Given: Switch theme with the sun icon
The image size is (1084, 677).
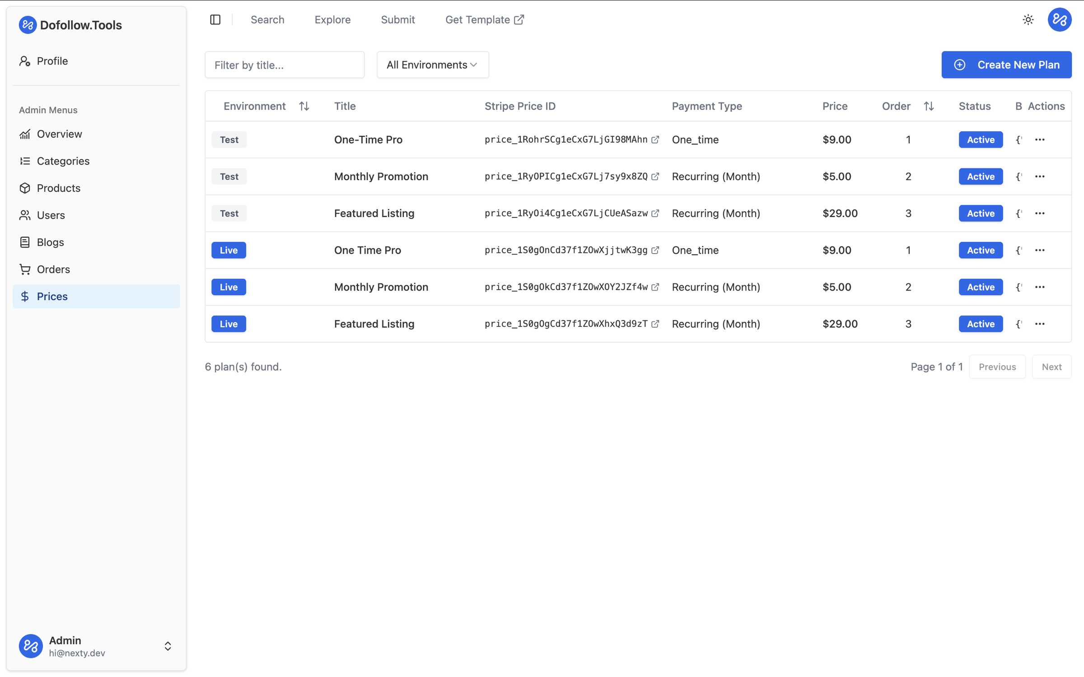Looking at the screenshot, I should click(1028, 19).
